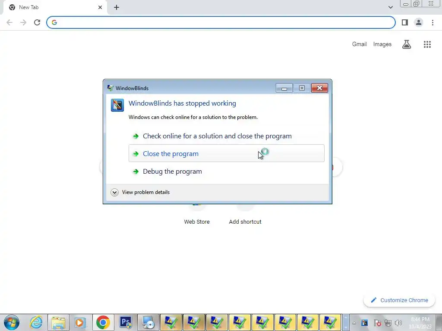Minimize the WindowBlinds dialog
This screenshot has height=331, width=442.
point(284,88)
